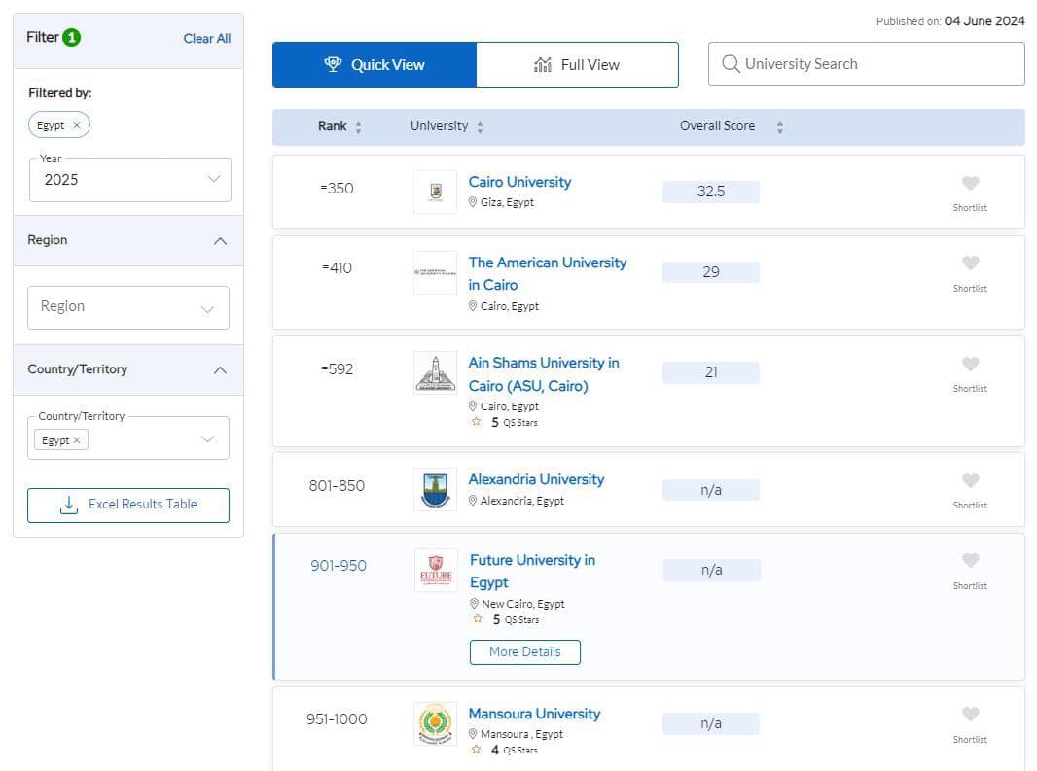
Task: Switch to Full View tab
Action: (577, 65)
